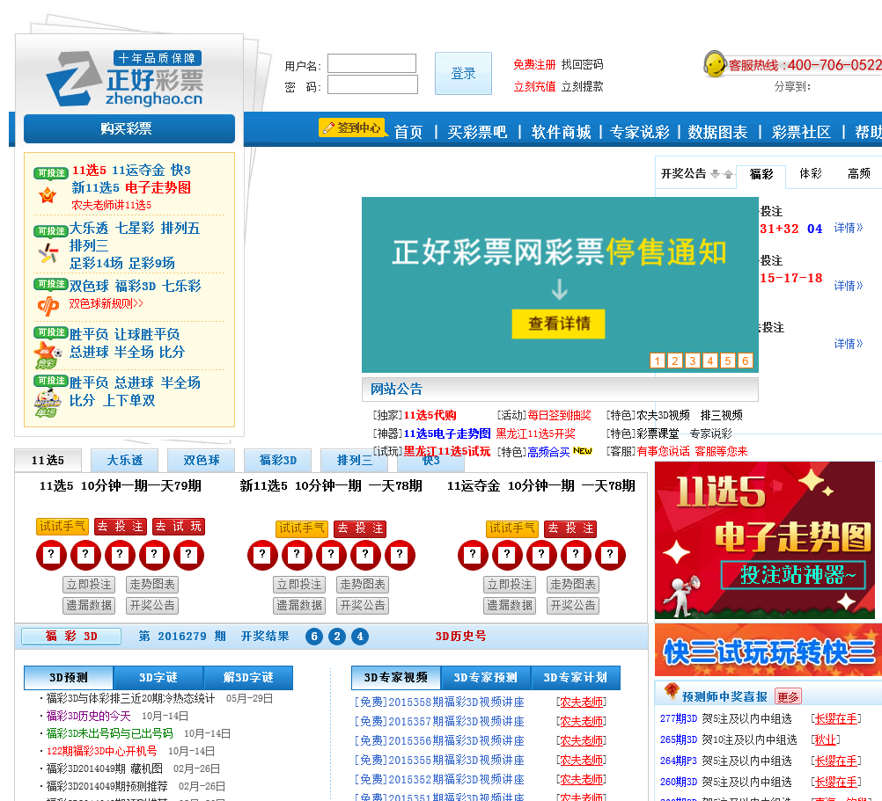Image resolution: width=882 pixels, height=801 pixels.
Task: Go to banner slide 6
Action: coord(746,360)
